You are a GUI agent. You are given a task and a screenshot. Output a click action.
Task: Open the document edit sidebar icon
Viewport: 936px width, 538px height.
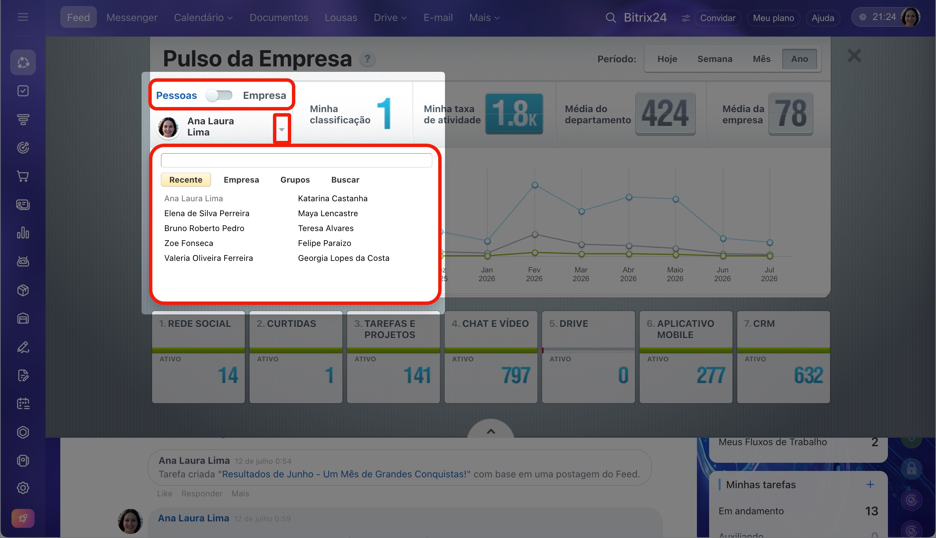[23, 375]
